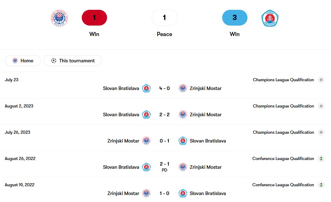Open the 4 - 0 match result

(x=164, y=88)
